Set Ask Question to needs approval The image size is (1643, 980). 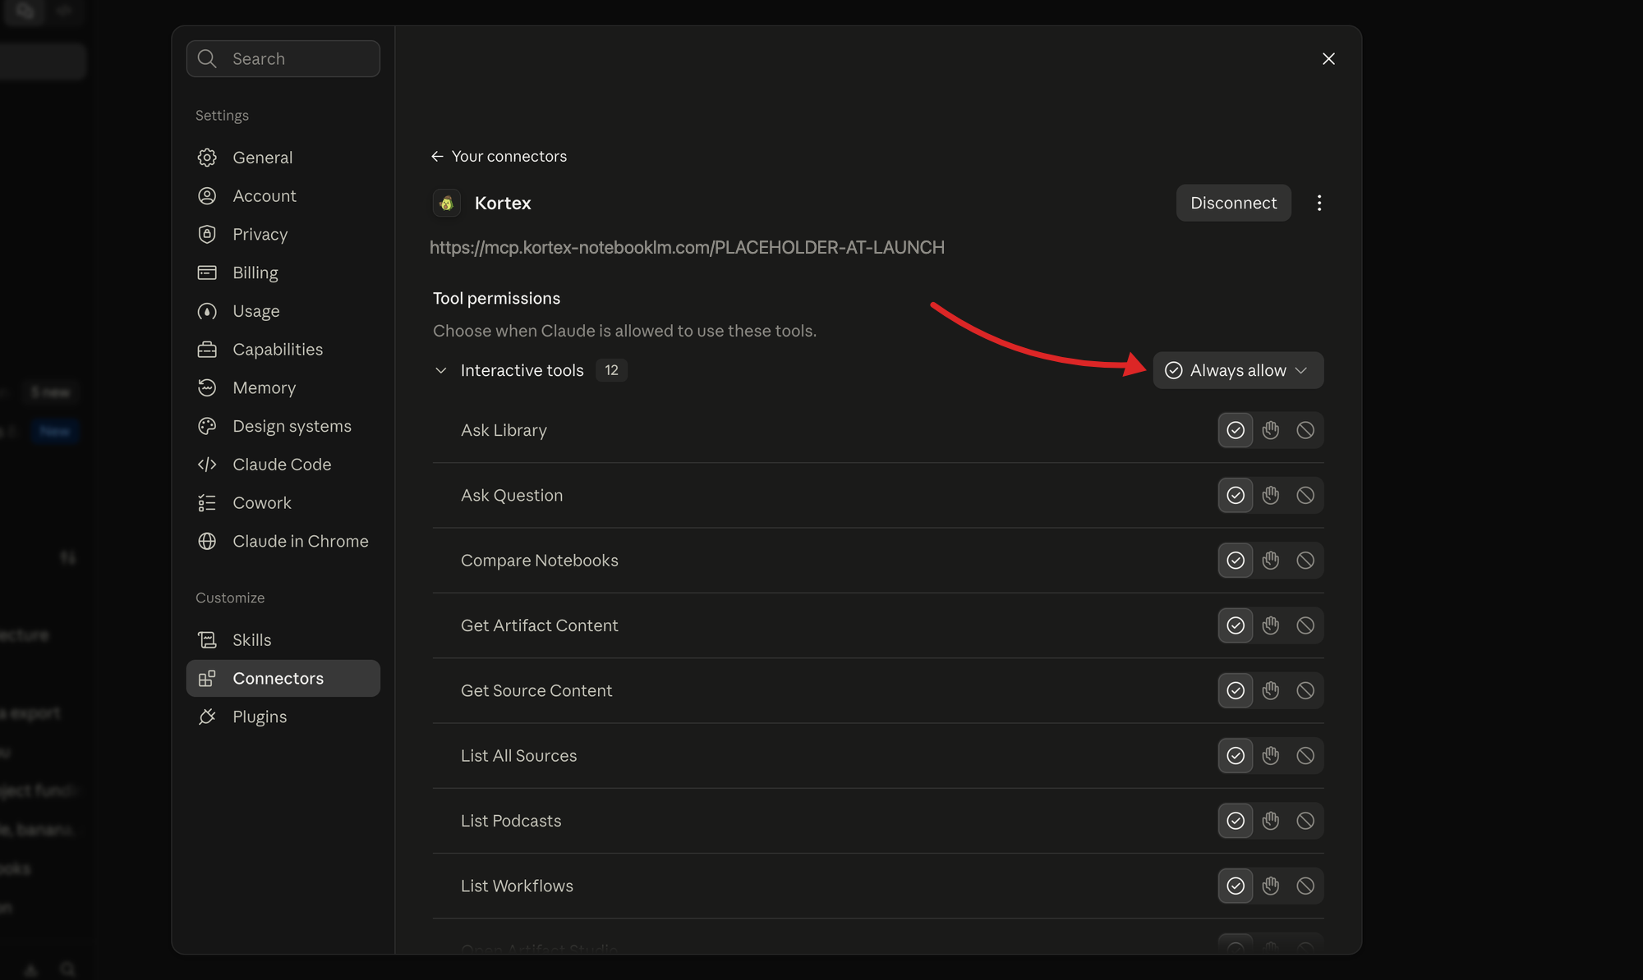coord(1271,495)
